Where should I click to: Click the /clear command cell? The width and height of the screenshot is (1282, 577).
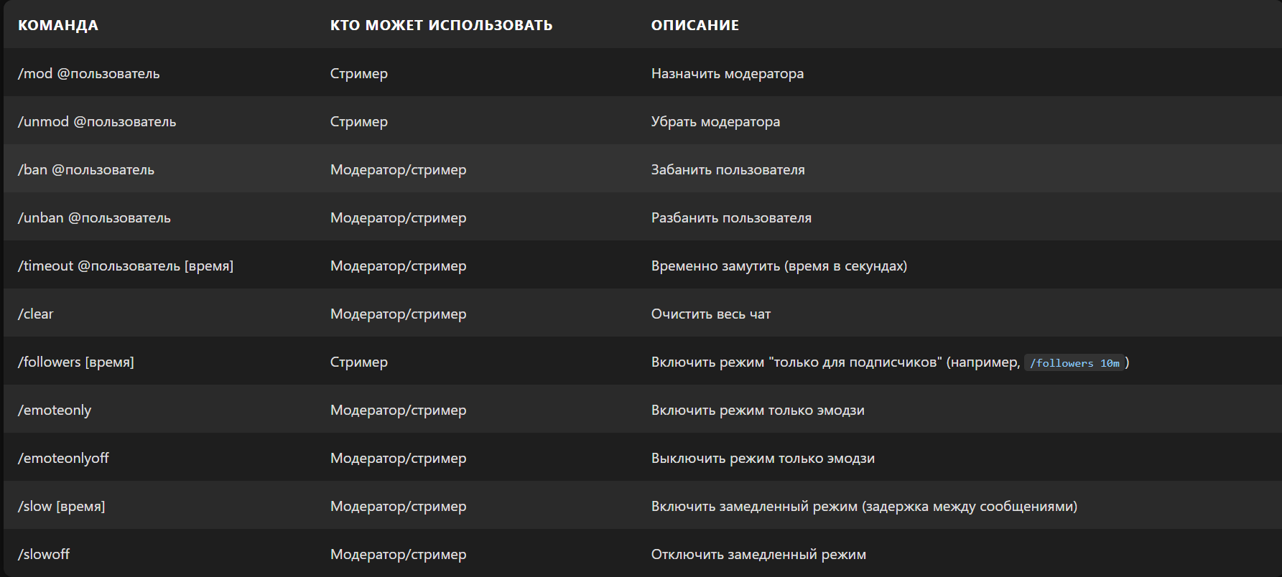(36, 314)
